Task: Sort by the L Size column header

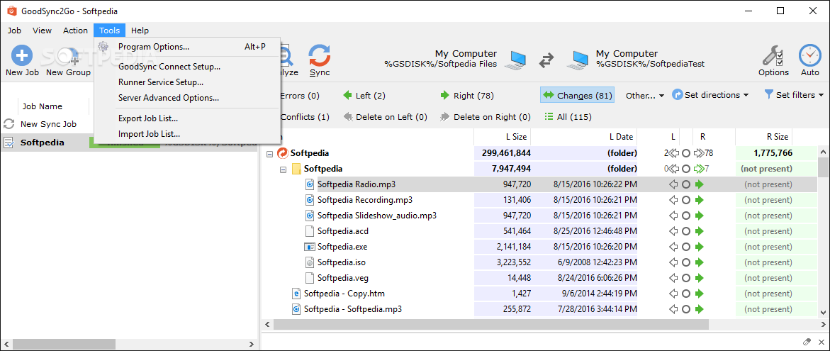Action: coord(503,137)
